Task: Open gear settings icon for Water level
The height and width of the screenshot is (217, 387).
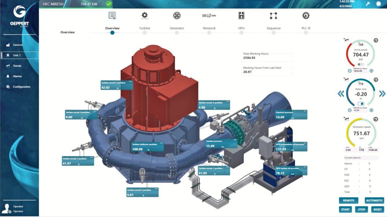Action: click(x=376, y=80)
